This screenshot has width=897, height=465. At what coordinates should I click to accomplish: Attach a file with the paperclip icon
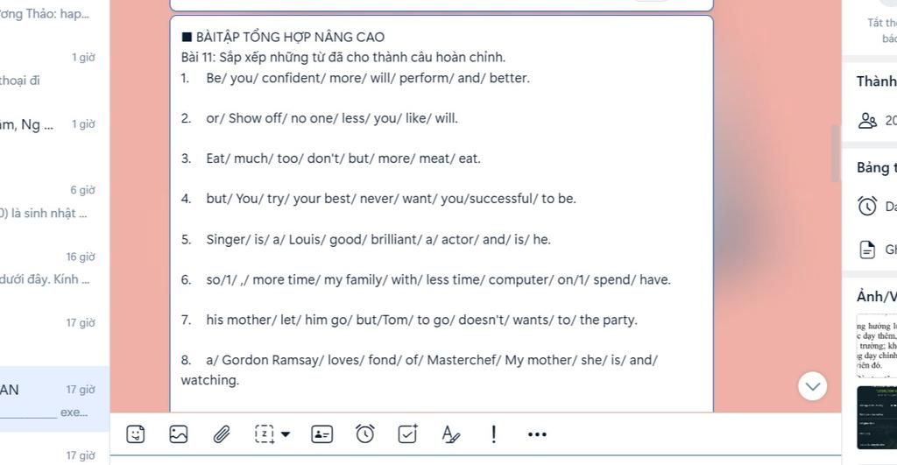pyautogui.click(x=222, y=434)
